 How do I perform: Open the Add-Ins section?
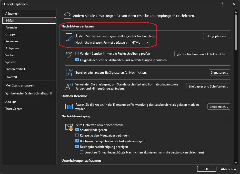coord(29,102)
